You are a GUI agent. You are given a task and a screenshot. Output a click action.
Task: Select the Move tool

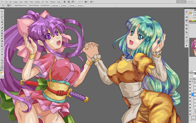point(2,11)
